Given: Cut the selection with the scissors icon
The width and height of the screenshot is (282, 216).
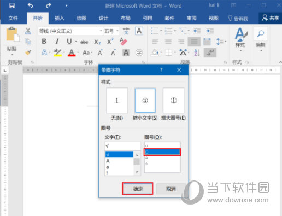Looking at the screenshot, I should (x=28, y=31).
